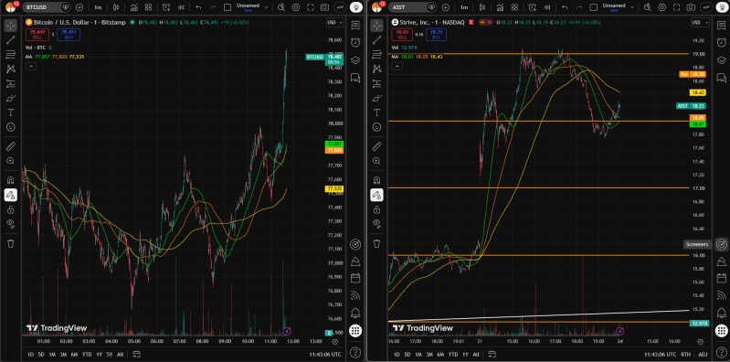Collapse the indicator legend in the BTCUSD chart

[30, 67]
